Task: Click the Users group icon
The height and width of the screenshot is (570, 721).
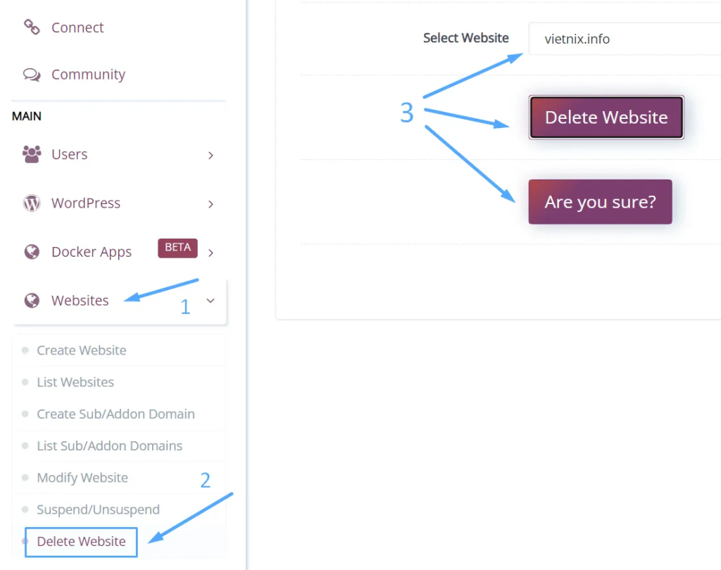Action: (32, 154)
